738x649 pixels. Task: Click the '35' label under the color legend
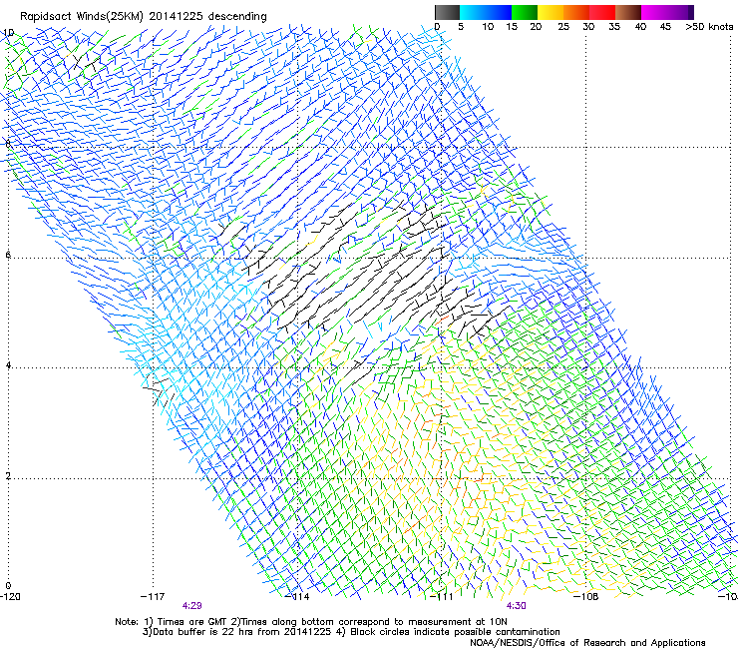614,27
